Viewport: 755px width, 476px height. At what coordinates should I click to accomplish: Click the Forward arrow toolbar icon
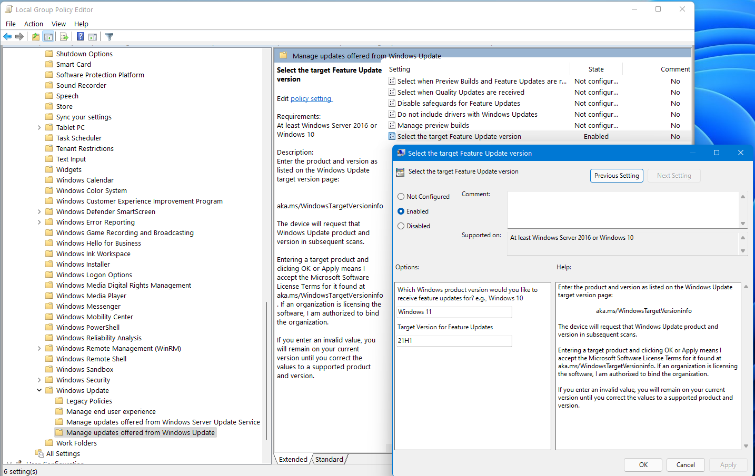(x=19, y=36)
